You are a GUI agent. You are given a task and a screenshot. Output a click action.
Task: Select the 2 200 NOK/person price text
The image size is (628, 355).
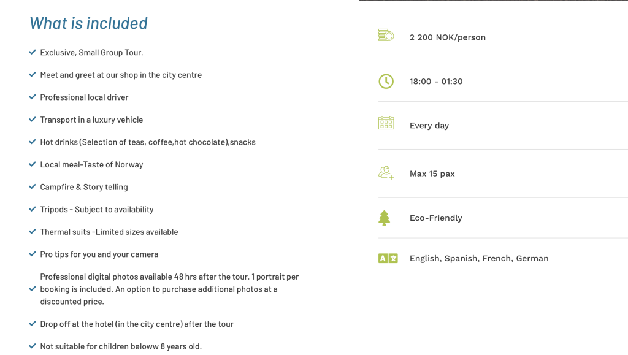[447, 37]
